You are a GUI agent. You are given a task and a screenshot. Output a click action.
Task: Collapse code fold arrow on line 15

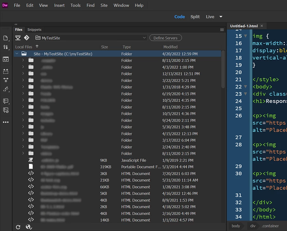click(246, 36)
